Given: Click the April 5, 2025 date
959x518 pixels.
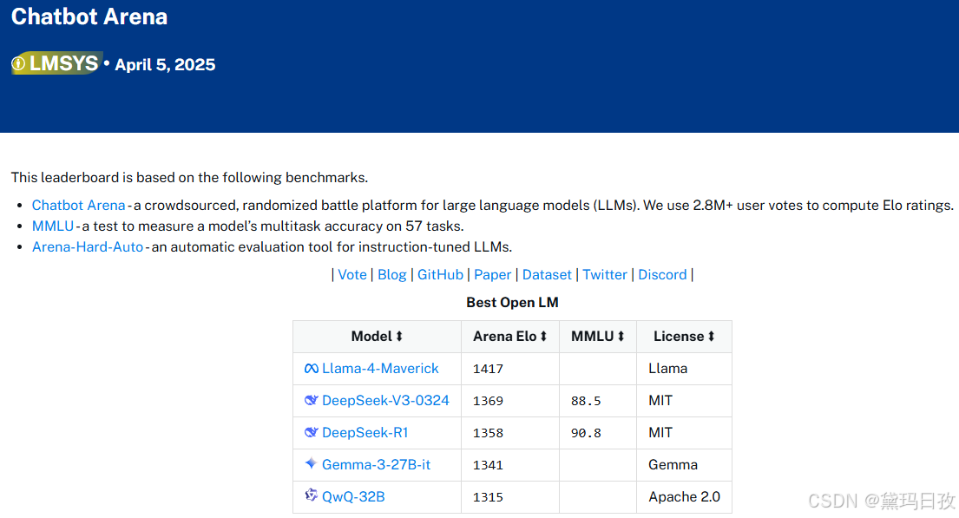Looking at the screenshot, I should coord(165,65).
